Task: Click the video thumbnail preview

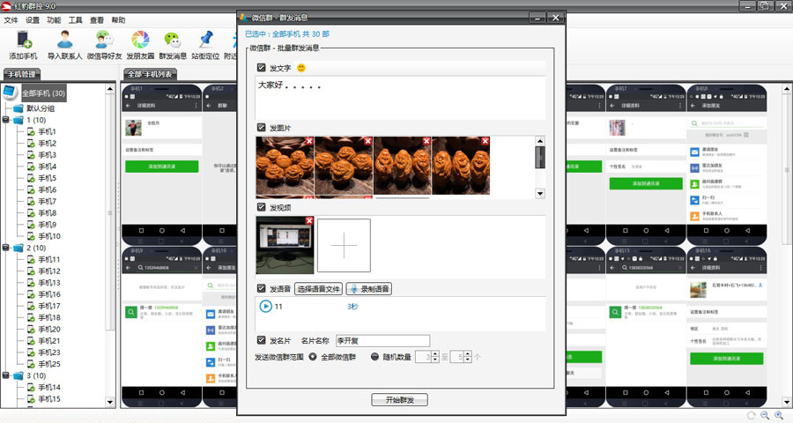Action: coord(285,245)
